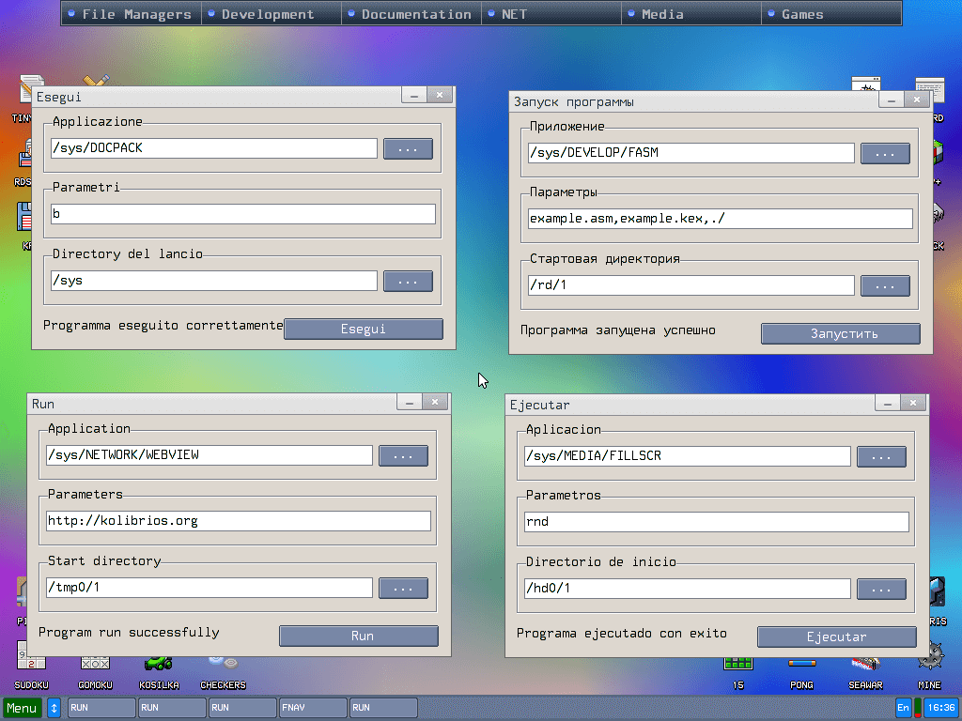The height and width of the screenshot is (721, 962).
Task: Start the CHECKERS game
Action: [223, 669]
